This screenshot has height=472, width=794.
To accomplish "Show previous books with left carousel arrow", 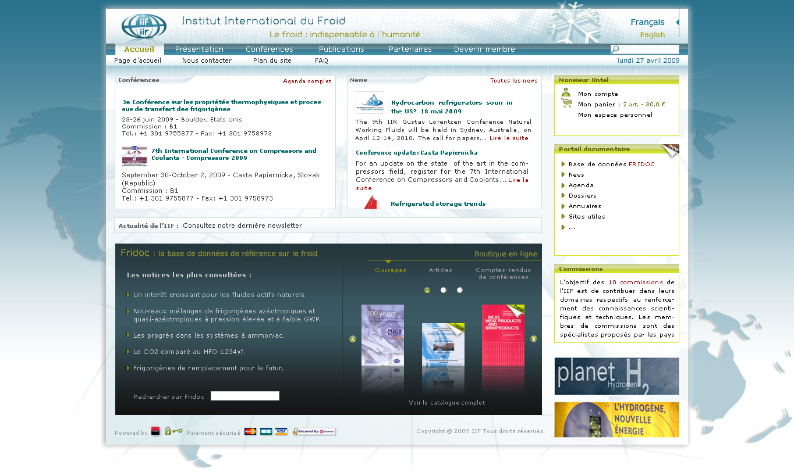I will click(x=353, y=339).
